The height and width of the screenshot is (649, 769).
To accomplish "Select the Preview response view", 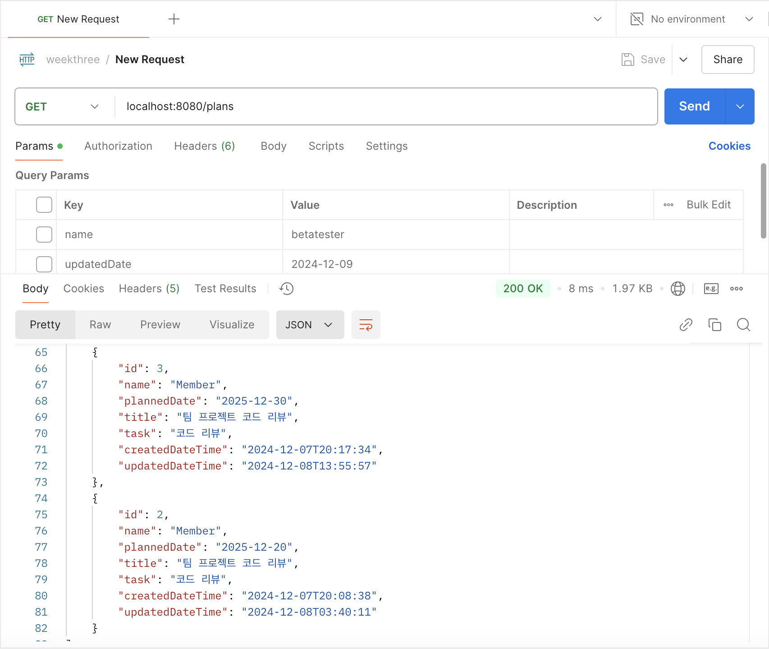I will tap(160, 325).
